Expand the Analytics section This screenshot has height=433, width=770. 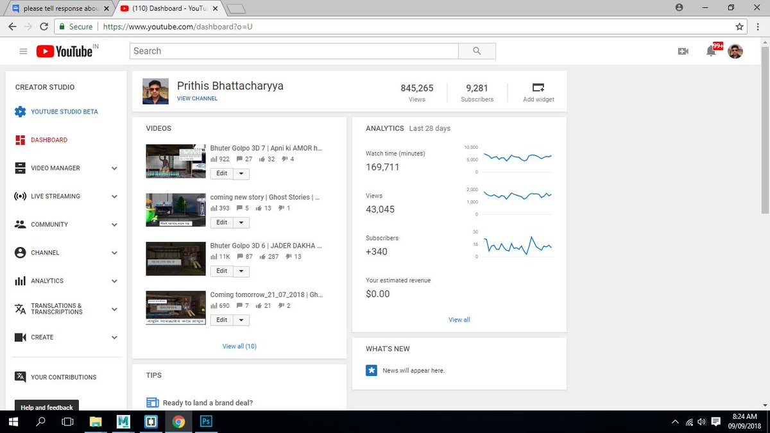pyautogui.click(x=114, y=281)
